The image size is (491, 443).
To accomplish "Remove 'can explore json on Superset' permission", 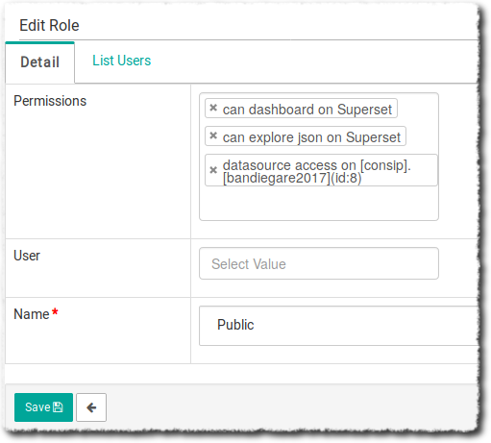I will pyautogui.click(x=213, y=136).
